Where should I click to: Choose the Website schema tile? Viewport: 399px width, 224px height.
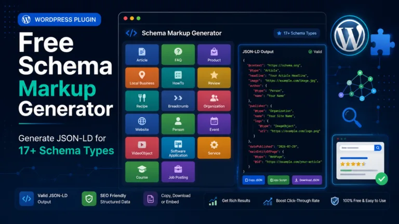[142, 124]
